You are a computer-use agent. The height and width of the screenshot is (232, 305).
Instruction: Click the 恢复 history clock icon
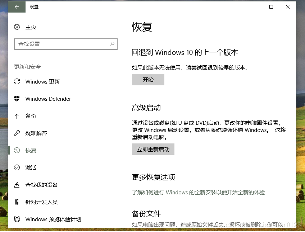pos(17,150)
